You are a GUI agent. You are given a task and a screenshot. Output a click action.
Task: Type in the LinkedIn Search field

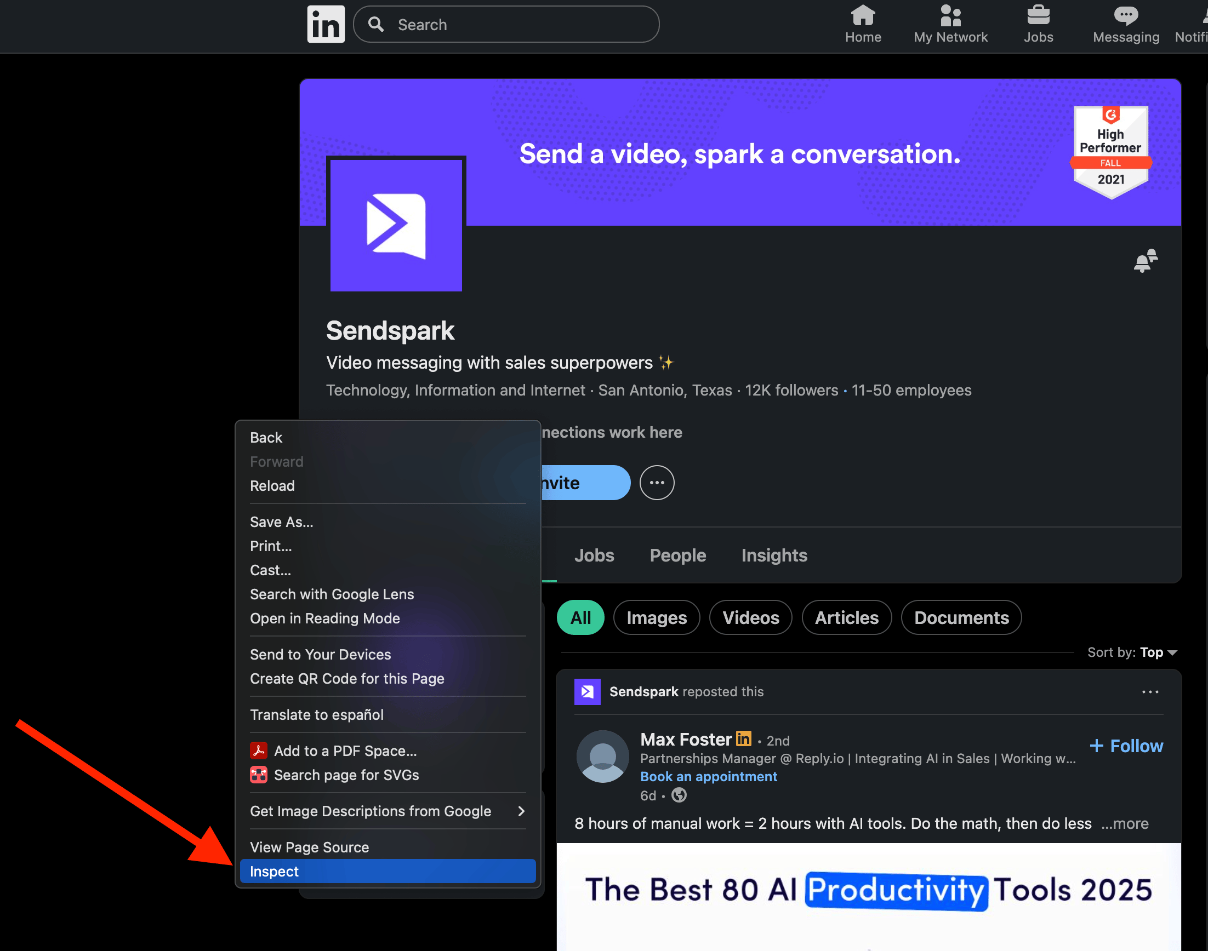pos(506,25)
